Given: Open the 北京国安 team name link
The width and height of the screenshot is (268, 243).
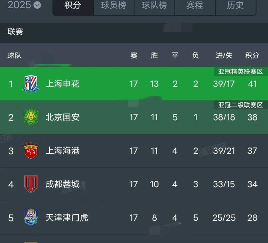Looking at the screenshot, I should point(63,117).
